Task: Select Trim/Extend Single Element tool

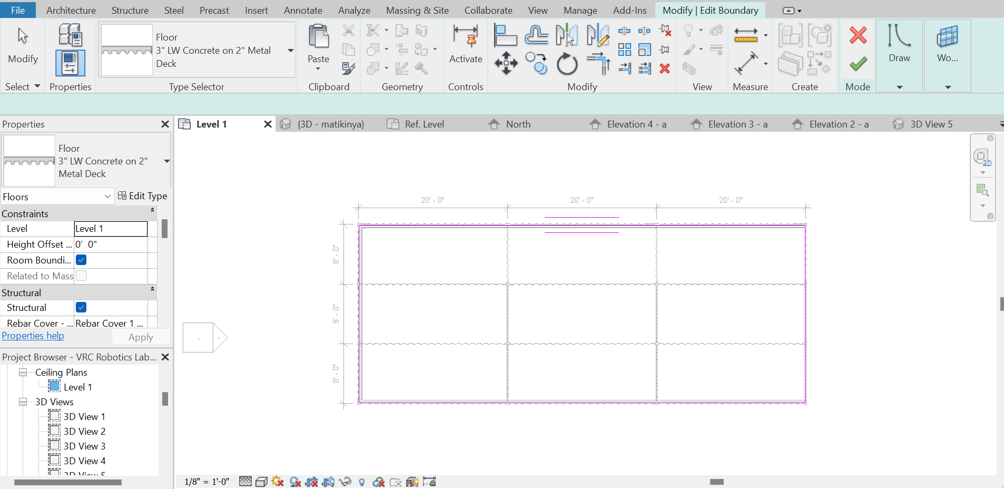Action: click(x=624, y=68)
